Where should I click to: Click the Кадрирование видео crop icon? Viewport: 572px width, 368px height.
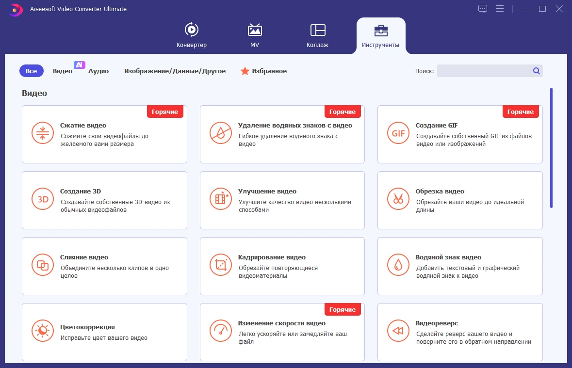221,265
